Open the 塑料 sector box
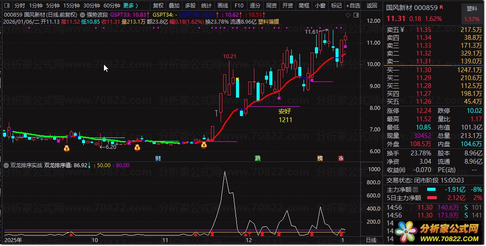 click(x=472, y=13)
